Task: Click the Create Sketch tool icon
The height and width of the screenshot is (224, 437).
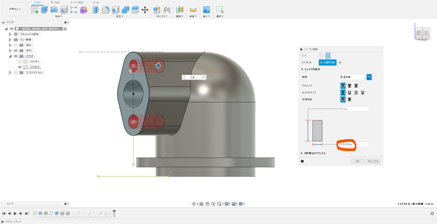Action: point(35,10)
